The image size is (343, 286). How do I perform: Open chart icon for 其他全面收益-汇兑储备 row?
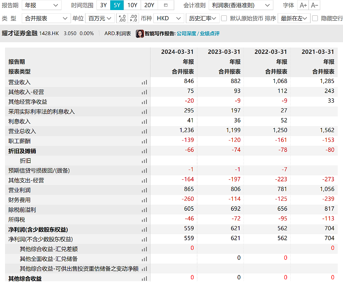144,259
